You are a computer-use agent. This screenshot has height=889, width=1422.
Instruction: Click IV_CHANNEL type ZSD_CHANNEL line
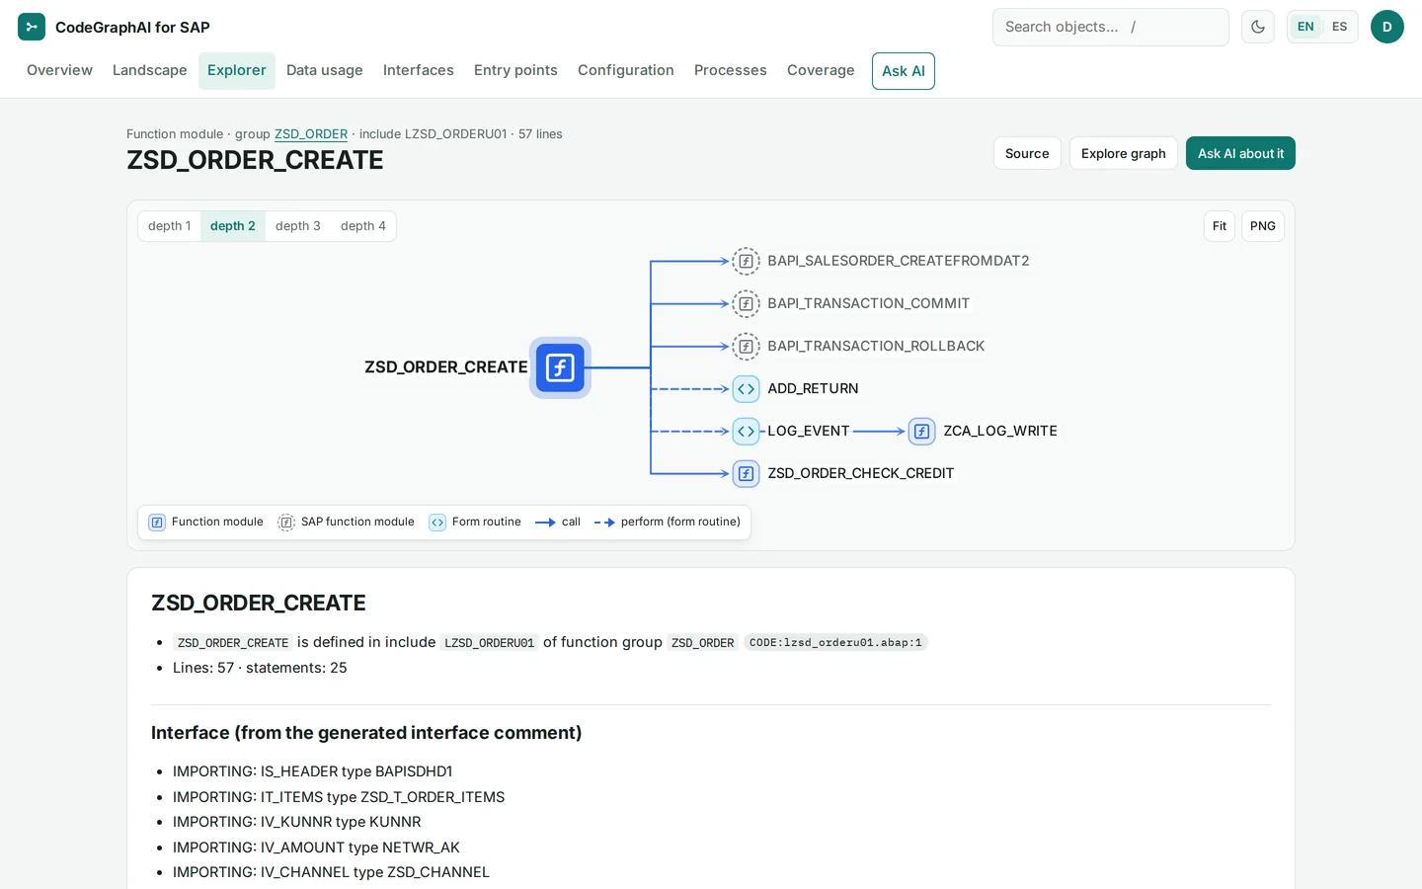click(331, 872)
